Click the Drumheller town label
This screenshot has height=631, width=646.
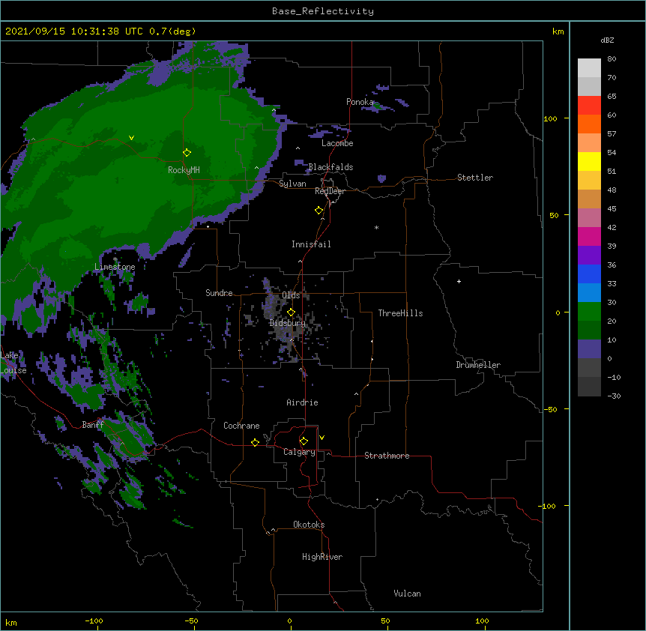pyautogui.click(x=478, y=365)
